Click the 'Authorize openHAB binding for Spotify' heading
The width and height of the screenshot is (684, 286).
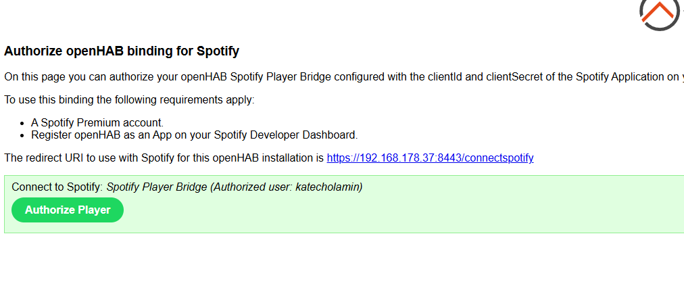(x=121, y=51)
